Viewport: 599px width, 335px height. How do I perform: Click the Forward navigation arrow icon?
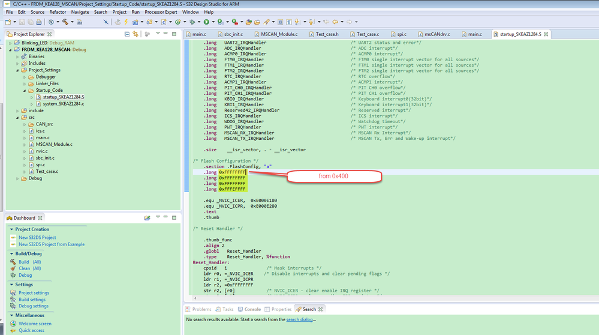[x=349, y=22]
